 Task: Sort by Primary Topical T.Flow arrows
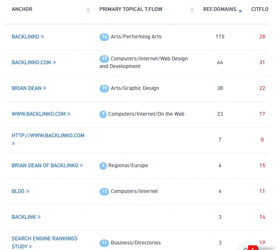pyautogui.click(x=192, y=10)
